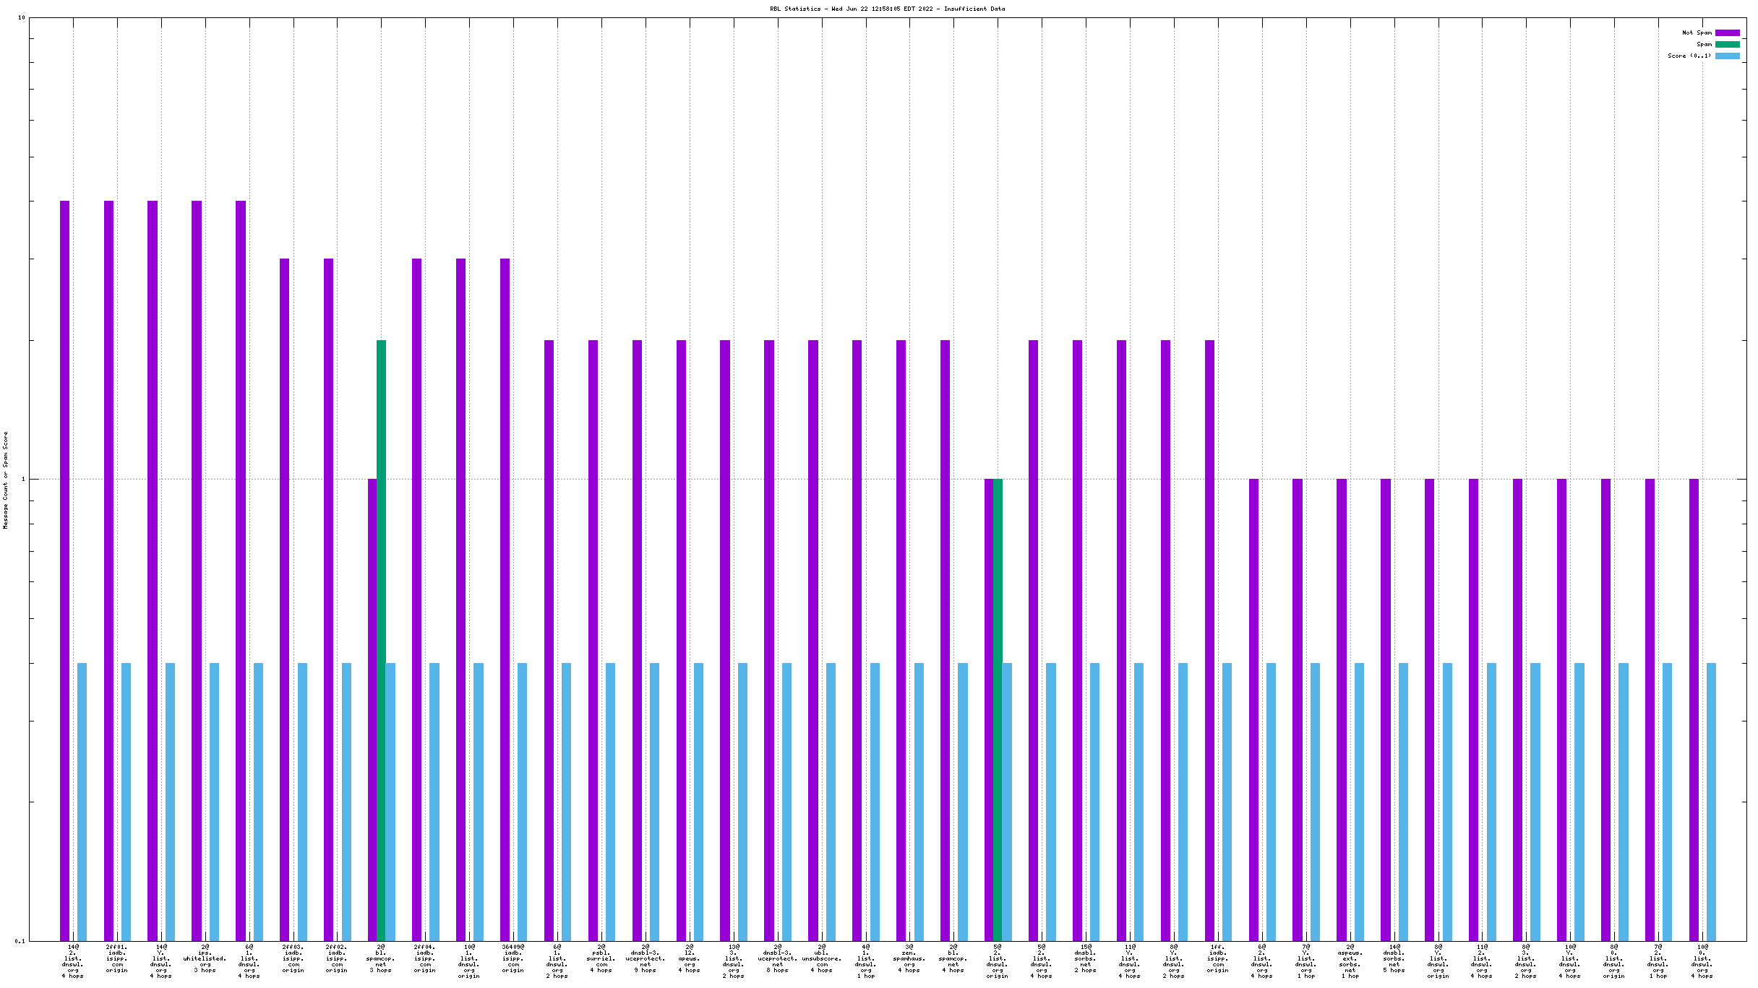Click the dnsbl-3.uceprotect.net 9 hops label
The image size is (1758, 988).
tap(645, 960)
